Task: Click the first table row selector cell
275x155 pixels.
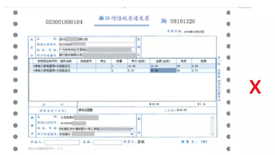Action: pos(31,66)
